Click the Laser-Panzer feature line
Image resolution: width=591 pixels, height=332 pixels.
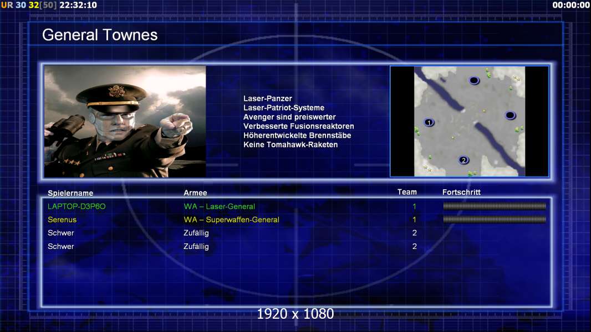pos(268,98)
